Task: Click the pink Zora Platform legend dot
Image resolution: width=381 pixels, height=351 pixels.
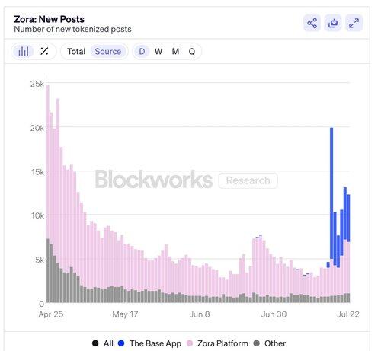Action: pyautogui.click(x=190, y=343)
